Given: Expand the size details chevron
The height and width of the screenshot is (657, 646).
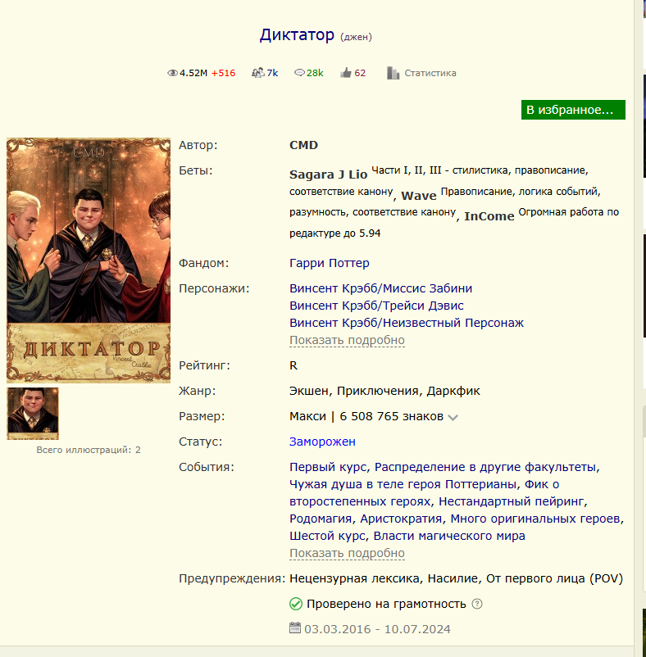Looking at the screenshot, I should (x=453, y=417).
